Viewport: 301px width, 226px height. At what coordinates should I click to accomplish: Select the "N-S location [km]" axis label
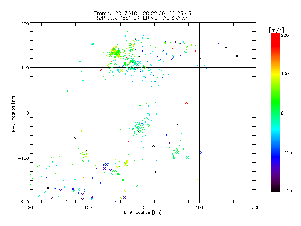(13, 113)
